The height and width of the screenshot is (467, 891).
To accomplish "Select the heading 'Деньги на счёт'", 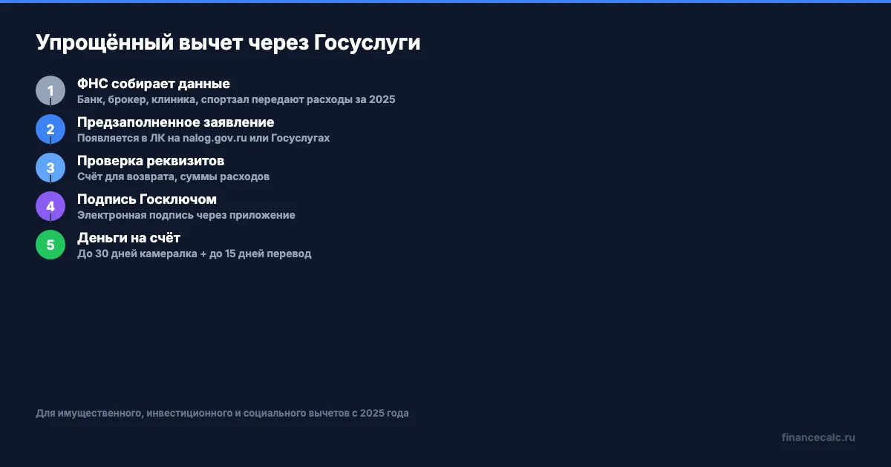I will (x=128, y=238).
